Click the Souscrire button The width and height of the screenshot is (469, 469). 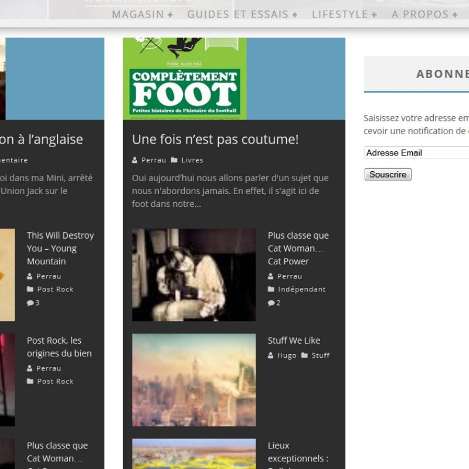388,174
